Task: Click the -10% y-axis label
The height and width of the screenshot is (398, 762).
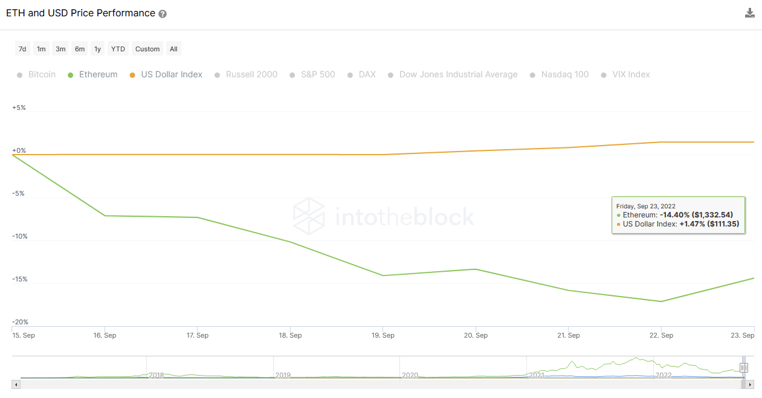Action: pos(21,236)
